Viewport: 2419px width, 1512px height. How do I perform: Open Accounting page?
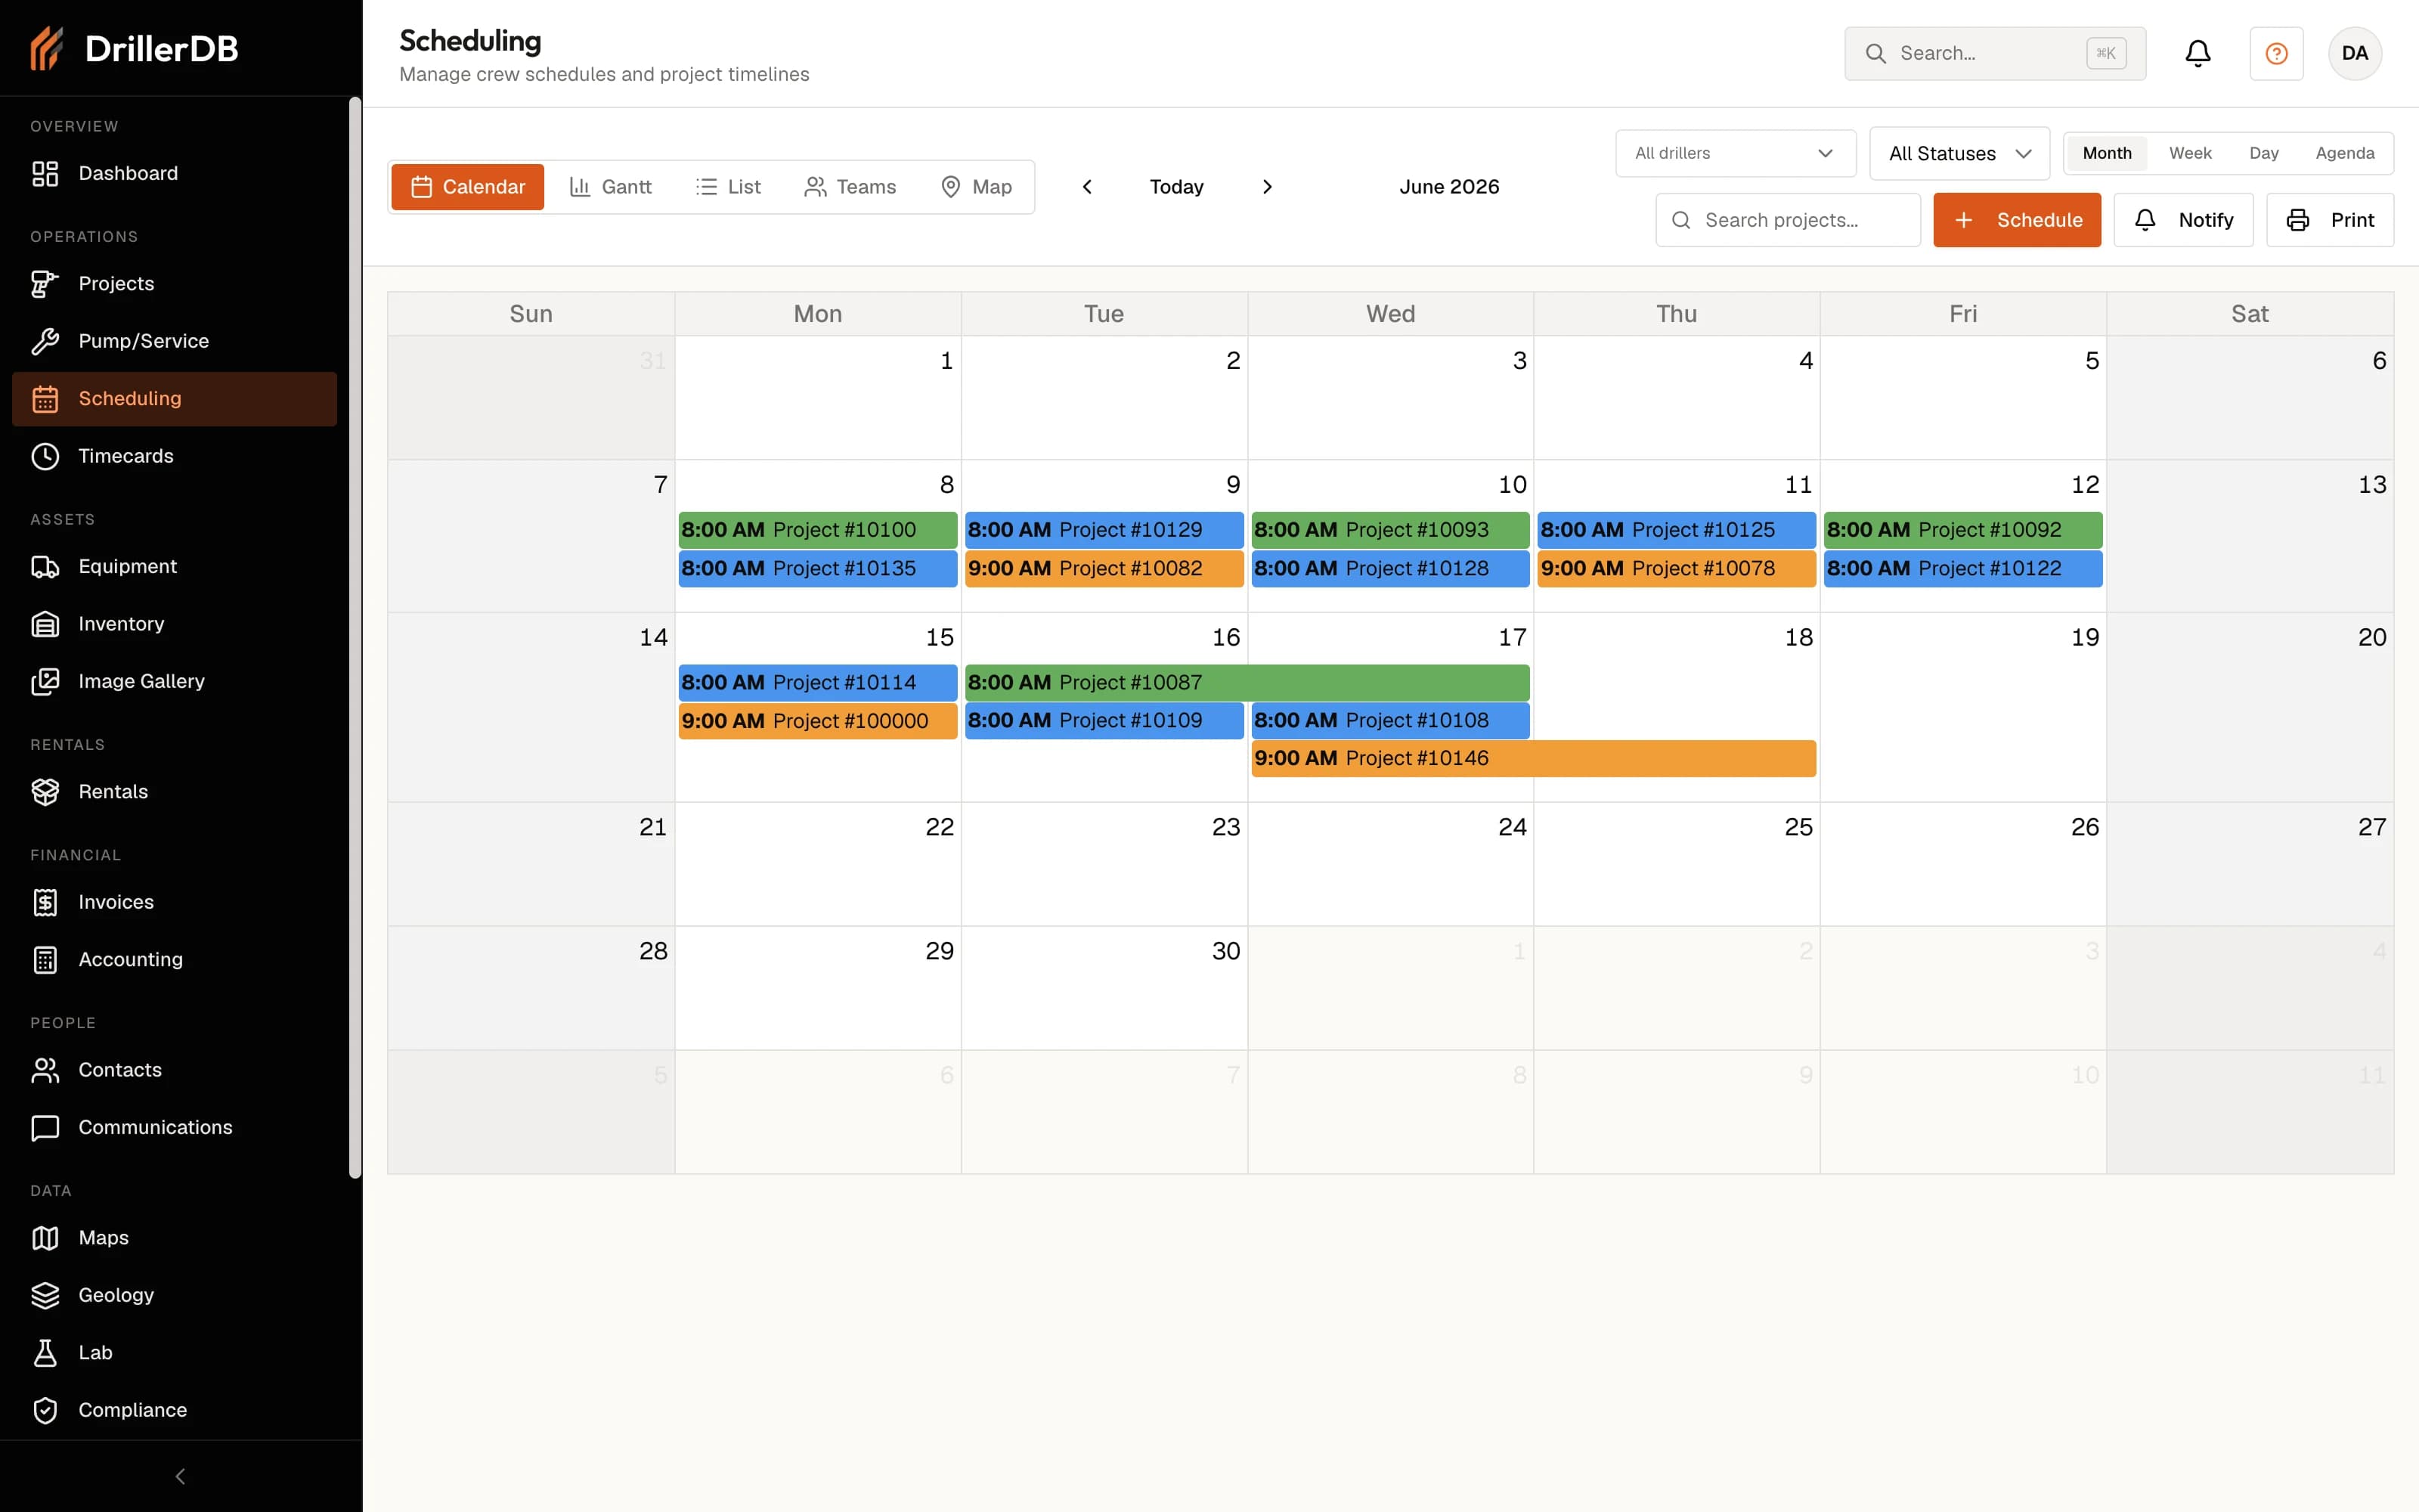[x=174, y=959]
